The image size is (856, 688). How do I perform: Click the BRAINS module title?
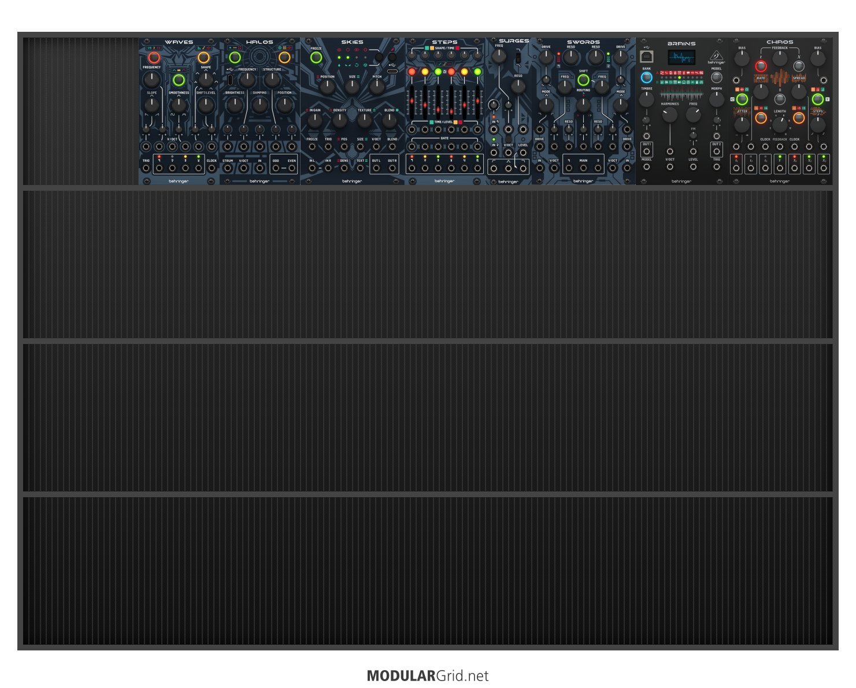pyautogui.click(x=681, y=43)
